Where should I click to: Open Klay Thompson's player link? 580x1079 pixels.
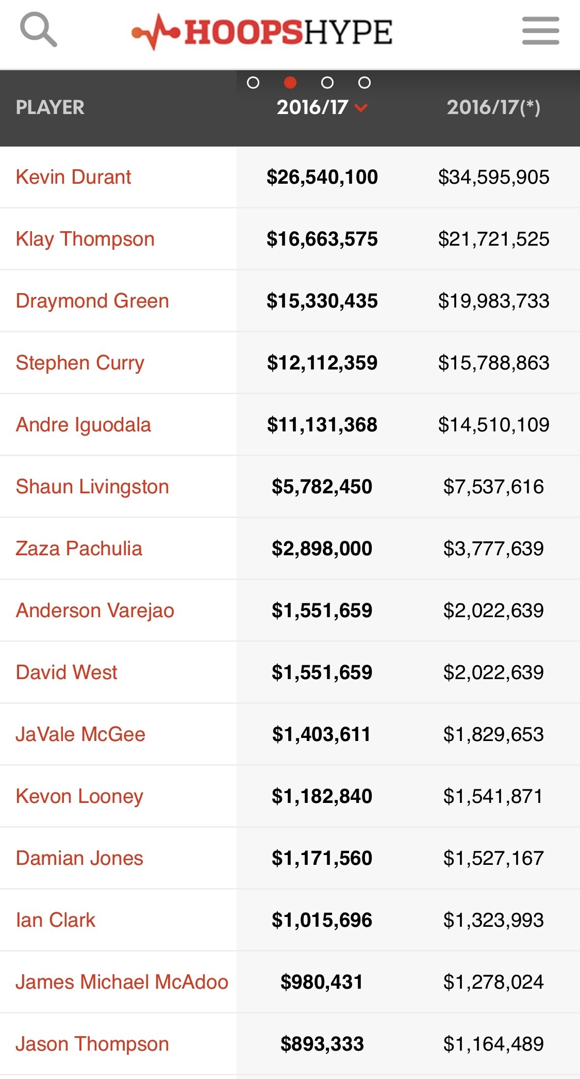tap(85, 239)
